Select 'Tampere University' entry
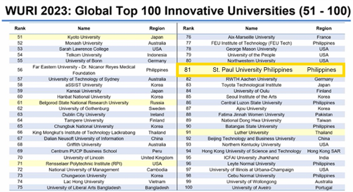The height and width of the screenshot is (192, 353). (84, 120)
